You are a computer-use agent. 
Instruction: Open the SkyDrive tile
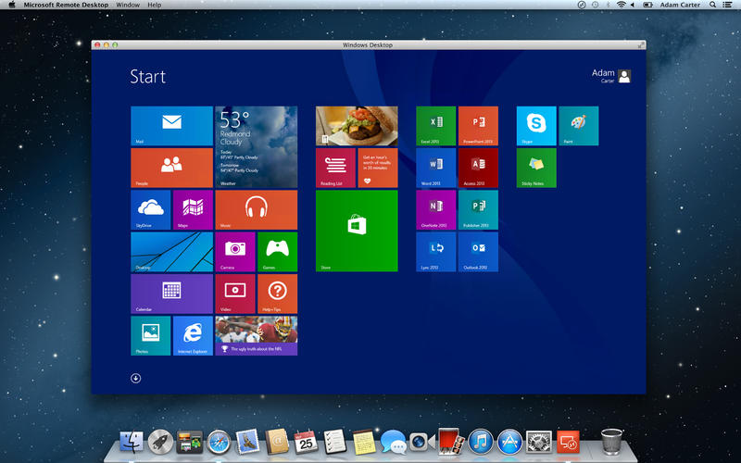tap(150, 209)
